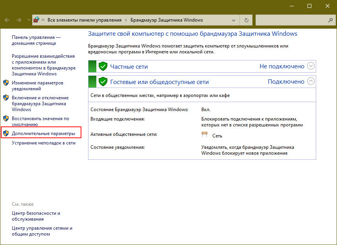Expand the "Частные сети" section chevron
This screenshot has height=245, width=337.
[311, 66]
